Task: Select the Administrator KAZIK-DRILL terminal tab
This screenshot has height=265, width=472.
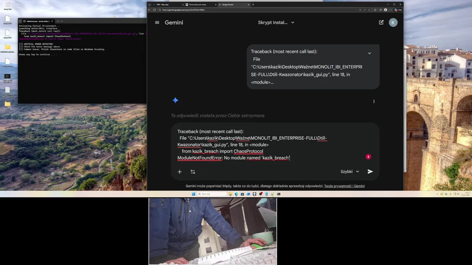Action: click(38, 21)
